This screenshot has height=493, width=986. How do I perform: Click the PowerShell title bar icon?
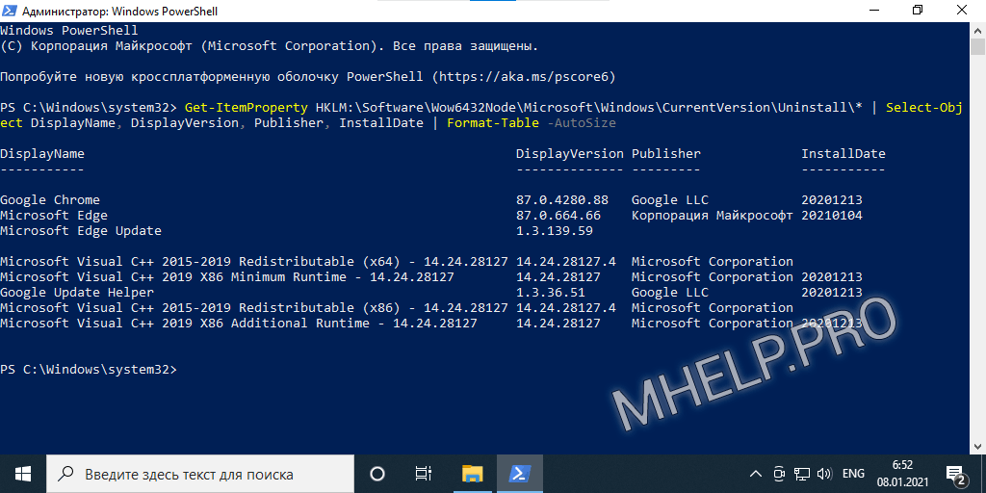(x=10, y=11)
